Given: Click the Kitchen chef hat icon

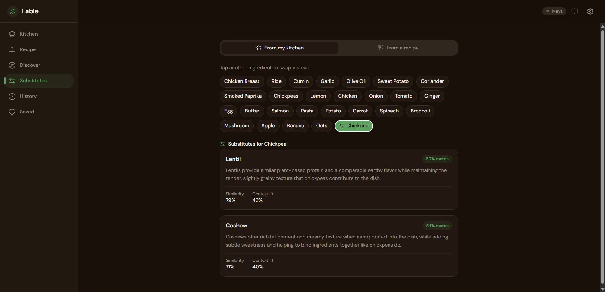Looking at the screenshot, I should tap(12, 34).
